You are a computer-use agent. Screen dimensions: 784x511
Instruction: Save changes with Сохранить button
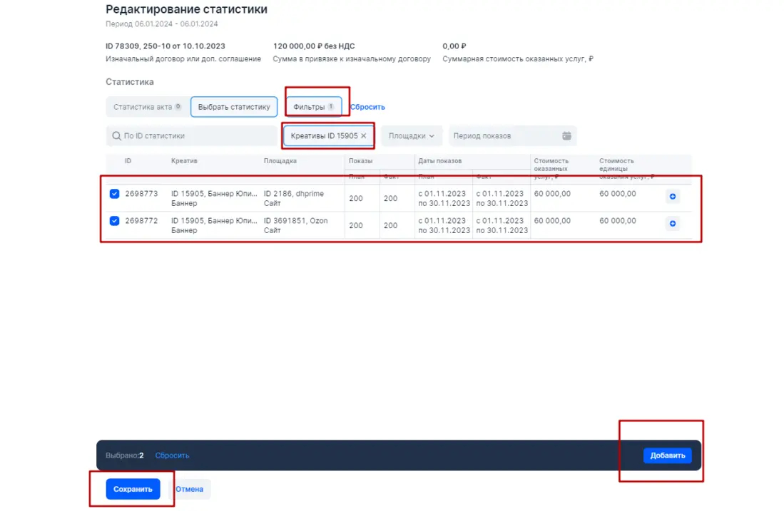pos(133,489)
